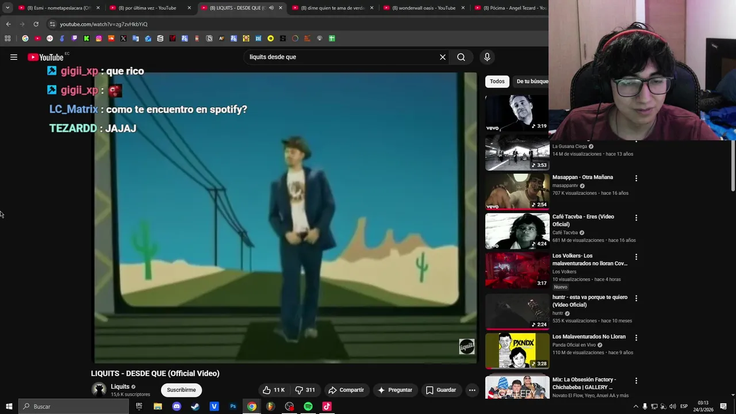This screenshot has width=736, height=414.
Task: Like the video with 11 K
Action: pos(274,390)
